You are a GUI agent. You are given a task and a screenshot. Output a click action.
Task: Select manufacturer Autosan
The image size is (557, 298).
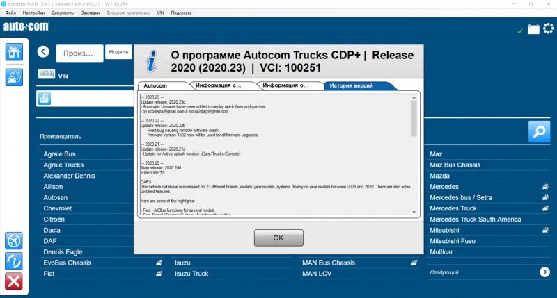pyautogui.click(x=56, y=197)
